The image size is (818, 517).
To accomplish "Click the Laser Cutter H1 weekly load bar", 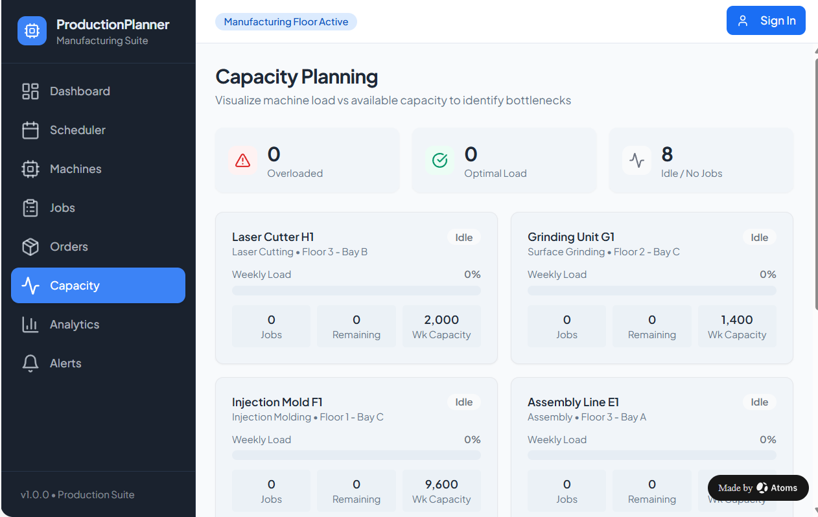I will 356,291.
